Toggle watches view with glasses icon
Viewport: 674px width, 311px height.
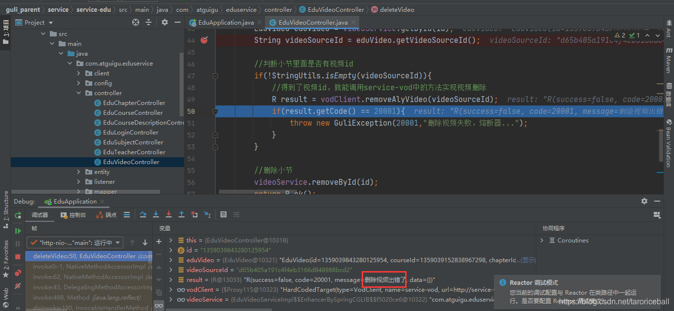coord(159,306)
